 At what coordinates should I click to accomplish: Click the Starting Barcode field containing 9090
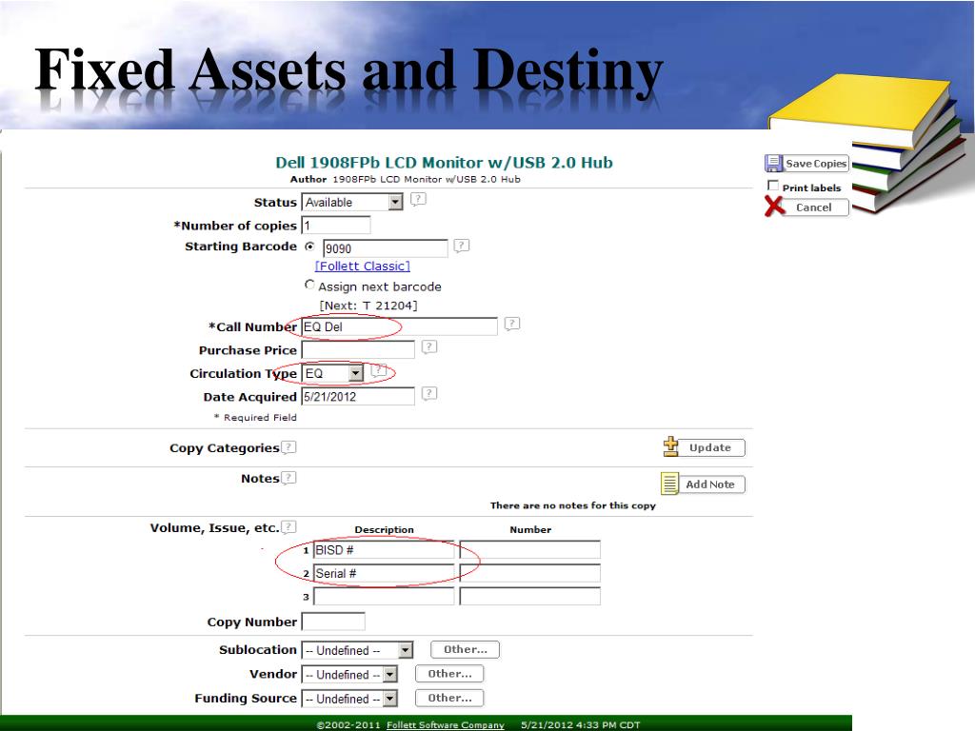pos(385,248)
